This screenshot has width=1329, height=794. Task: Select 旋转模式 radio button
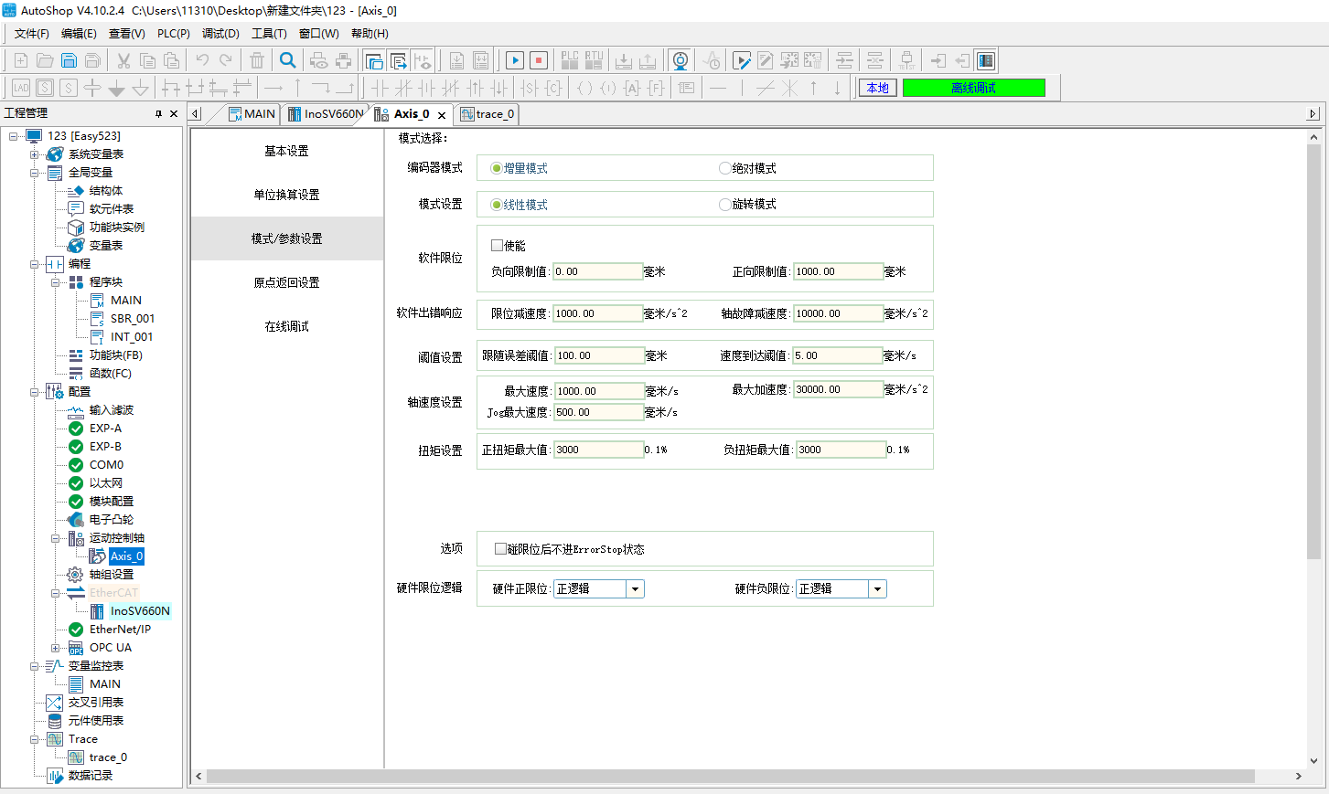tap(725, 205)
